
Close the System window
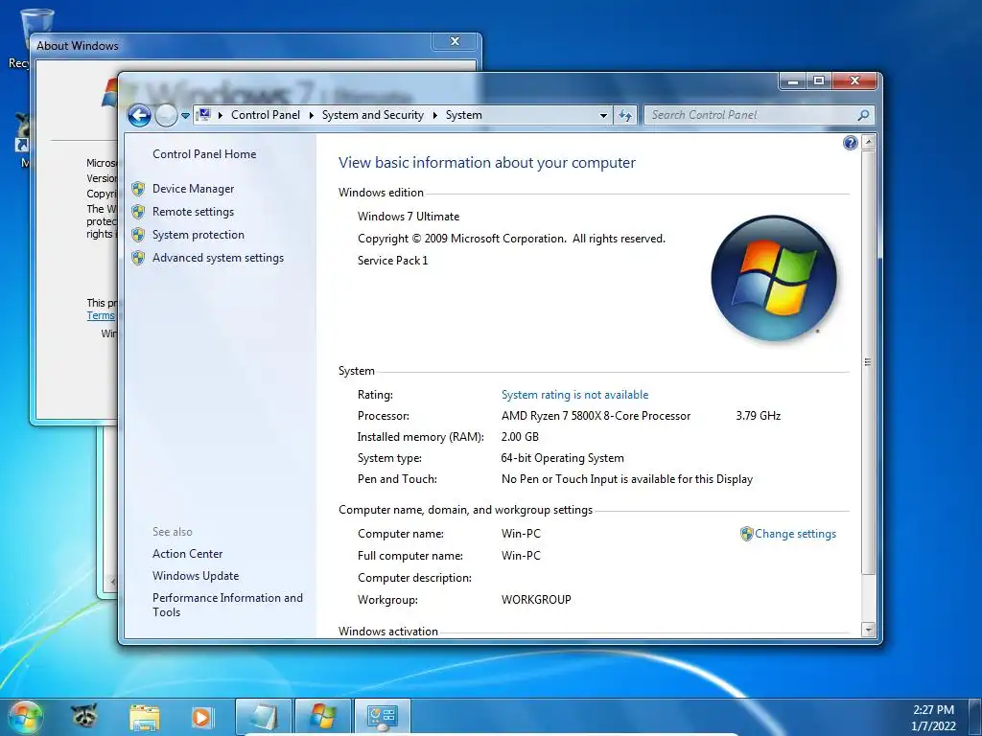pos(854,80)
